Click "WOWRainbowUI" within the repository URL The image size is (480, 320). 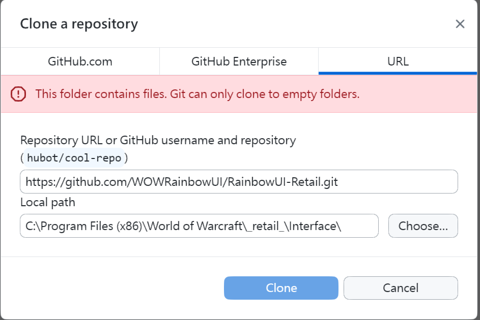coord(172,182)
